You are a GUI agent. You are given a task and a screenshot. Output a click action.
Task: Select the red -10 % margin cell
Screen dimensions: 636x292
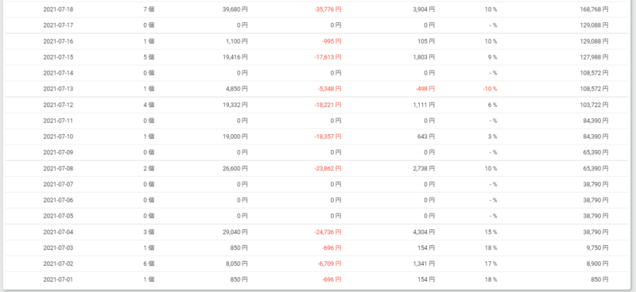pos(490,89)
